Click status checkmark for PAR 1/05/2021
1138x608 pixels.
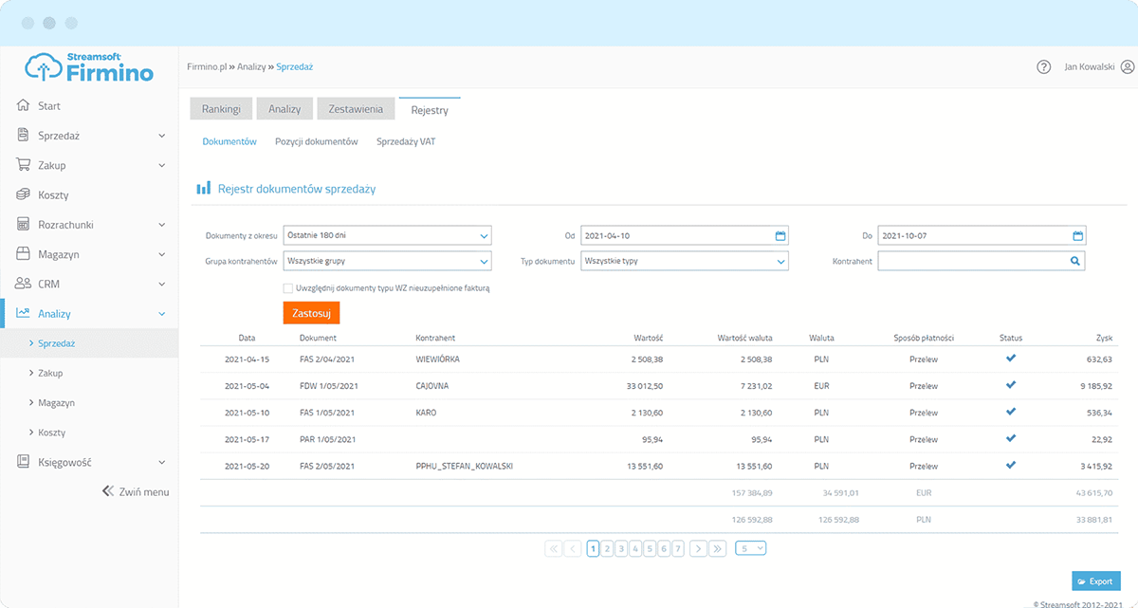(1011, 438)
